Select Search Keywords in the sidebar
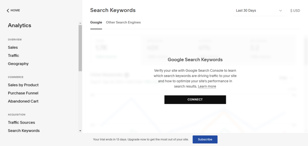The image size is (308, 146). point(24,130)
